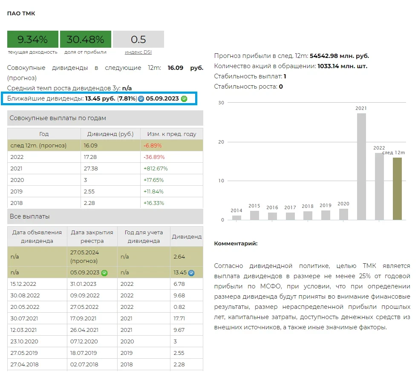Click green checkmark after 05.09.2023 in Ближайшие дивиденды line

coord(184,99)
